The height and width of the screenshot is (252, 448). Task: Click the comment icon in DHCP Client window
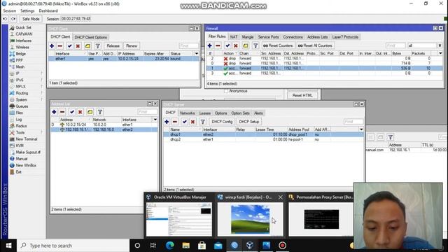(x=87, y=45)
